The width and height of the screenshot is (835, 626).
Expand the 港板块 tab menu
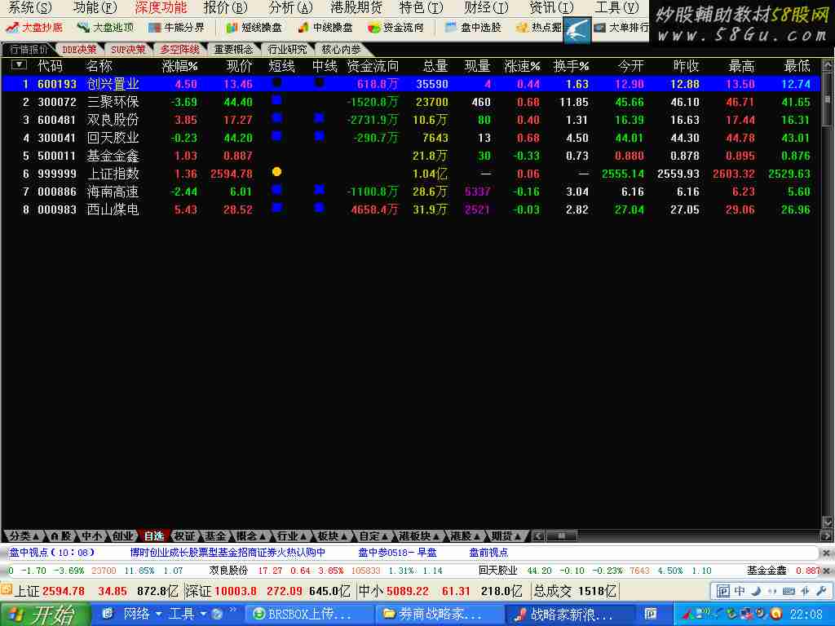point(420,536)
